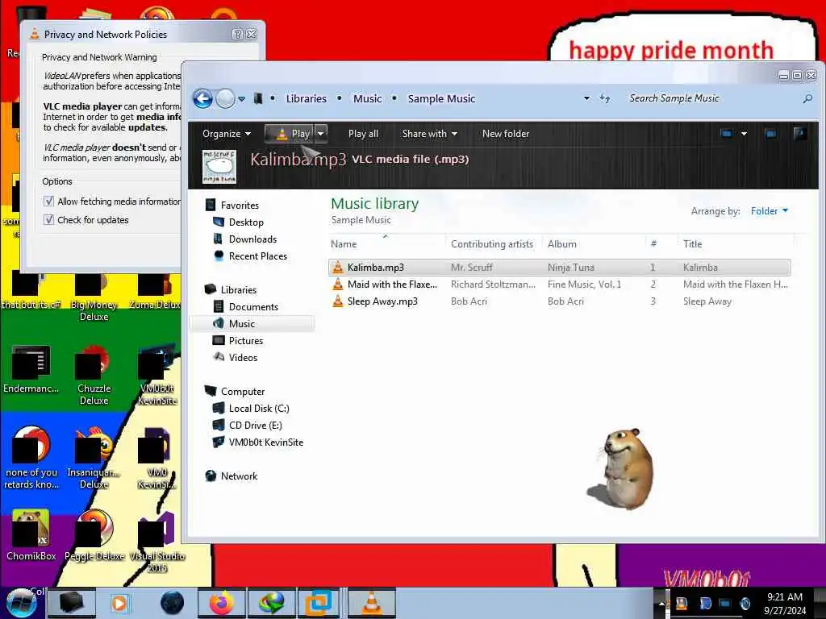Viewport: 826px width, 619px height.
Task: Switch to VLC on the taskbar
Action: pyautogui.click(x=371, y=603)
